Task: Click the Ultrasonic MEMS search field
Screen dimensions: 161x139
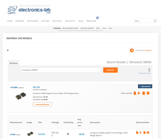Action: tap(61, 70)
